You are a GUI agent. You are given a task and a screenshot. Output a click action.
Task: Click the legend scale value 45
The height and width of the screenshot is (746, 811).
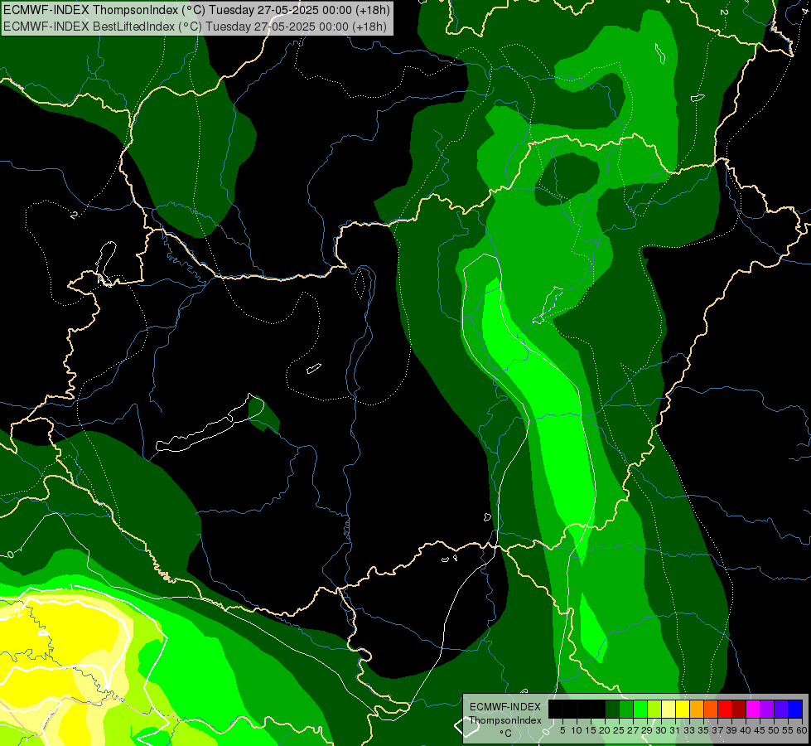click(760, 730)
